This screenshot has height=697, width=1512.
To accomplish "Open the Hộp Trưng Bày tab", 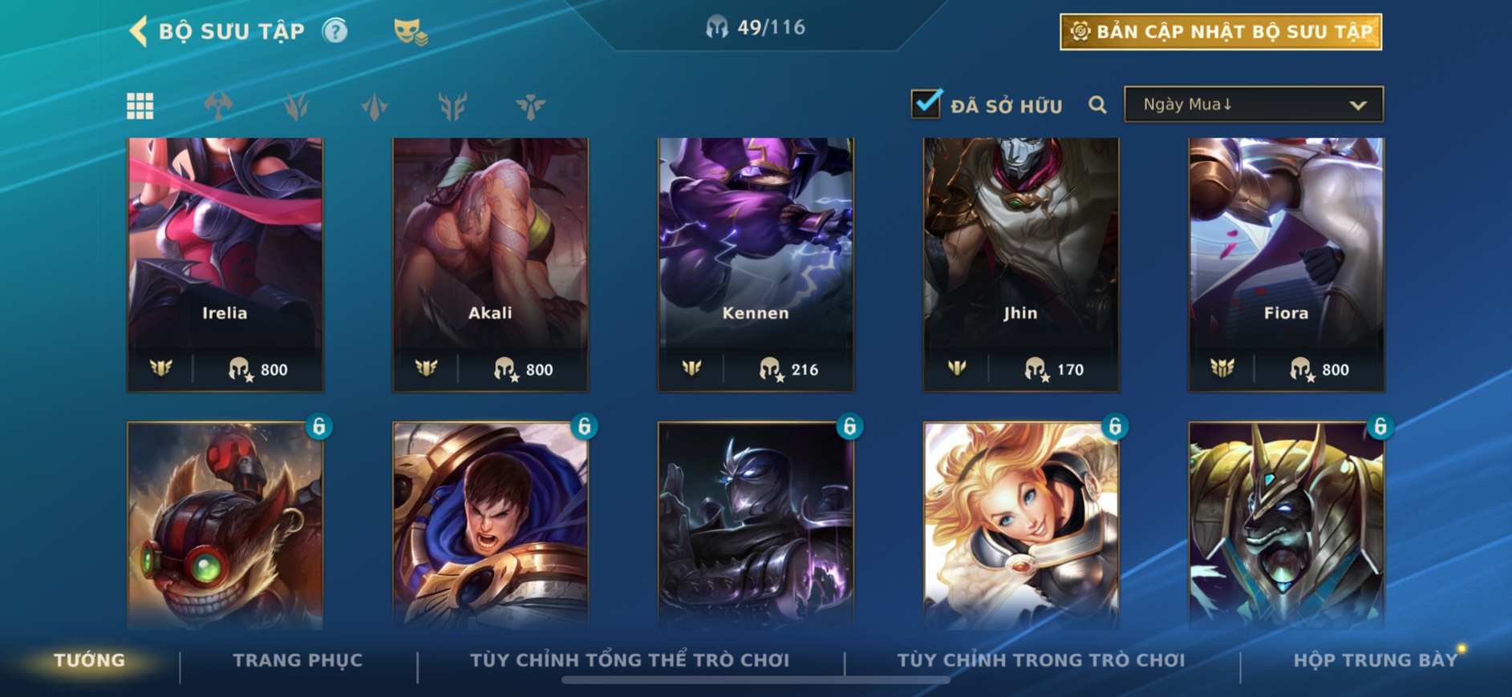I will pyautogui.click(x=1375, y=660).
